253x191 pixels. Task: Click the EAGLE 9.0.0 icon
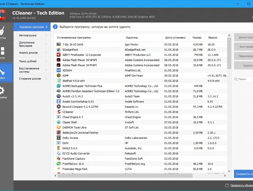(x=59, y=148)
